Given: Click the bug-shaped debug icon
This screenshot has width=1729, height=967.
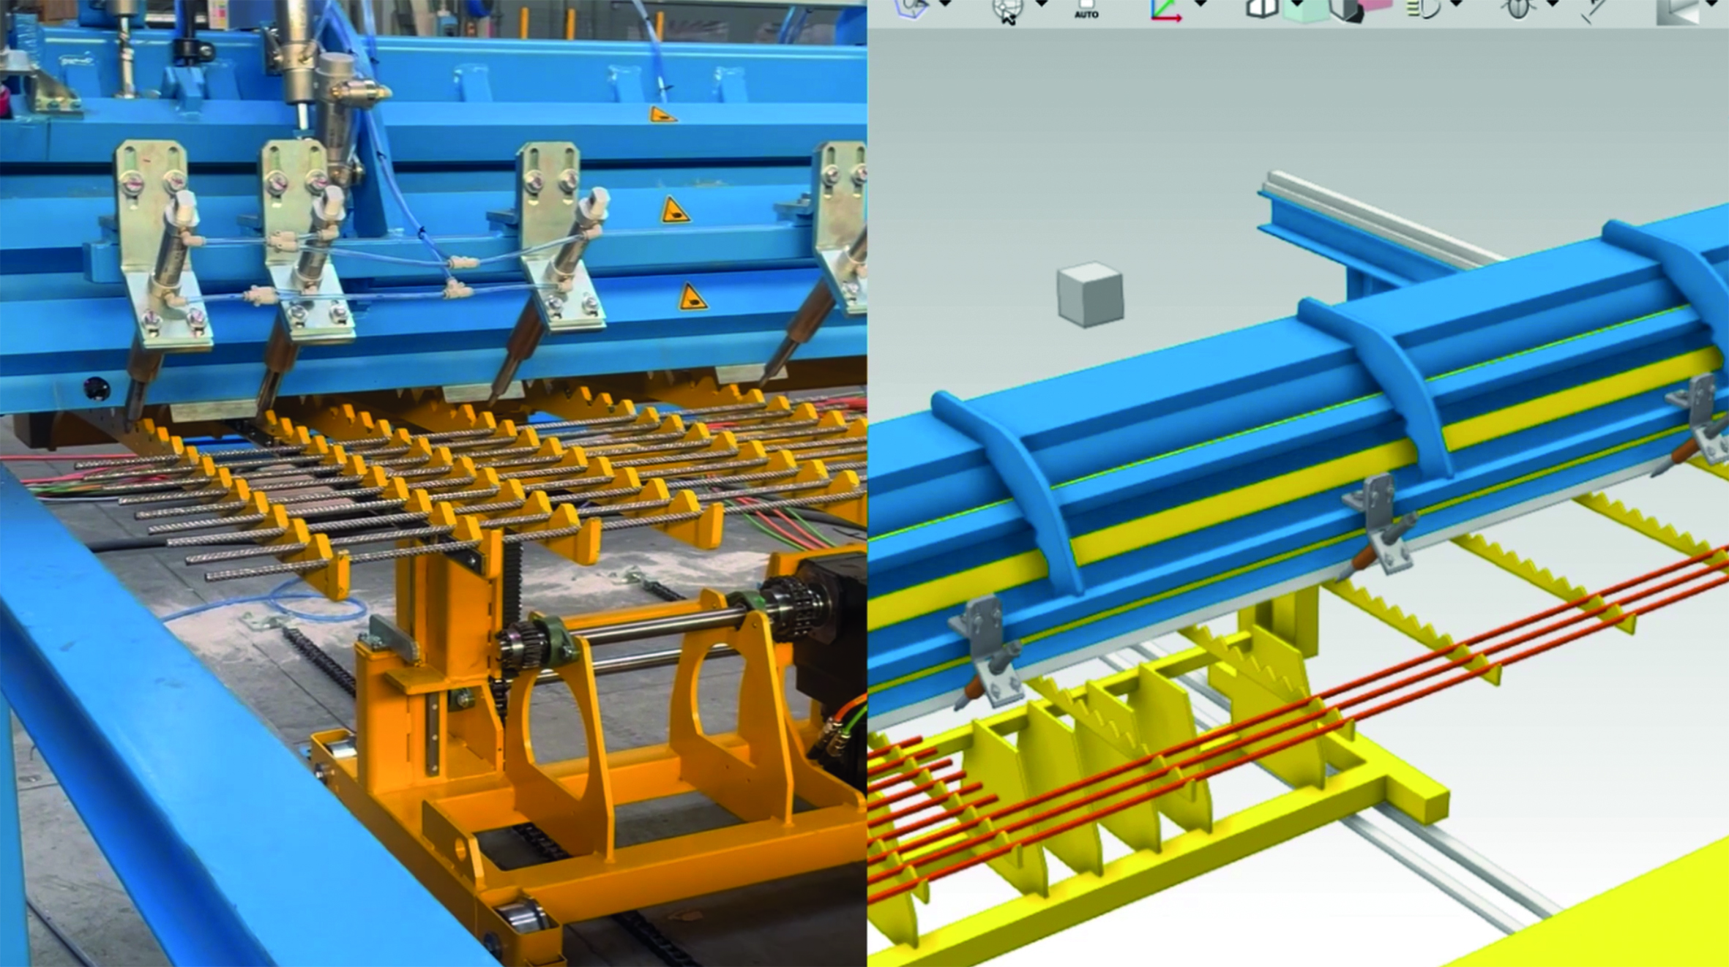Looking at the screenshot, I should click(1518, 9).
